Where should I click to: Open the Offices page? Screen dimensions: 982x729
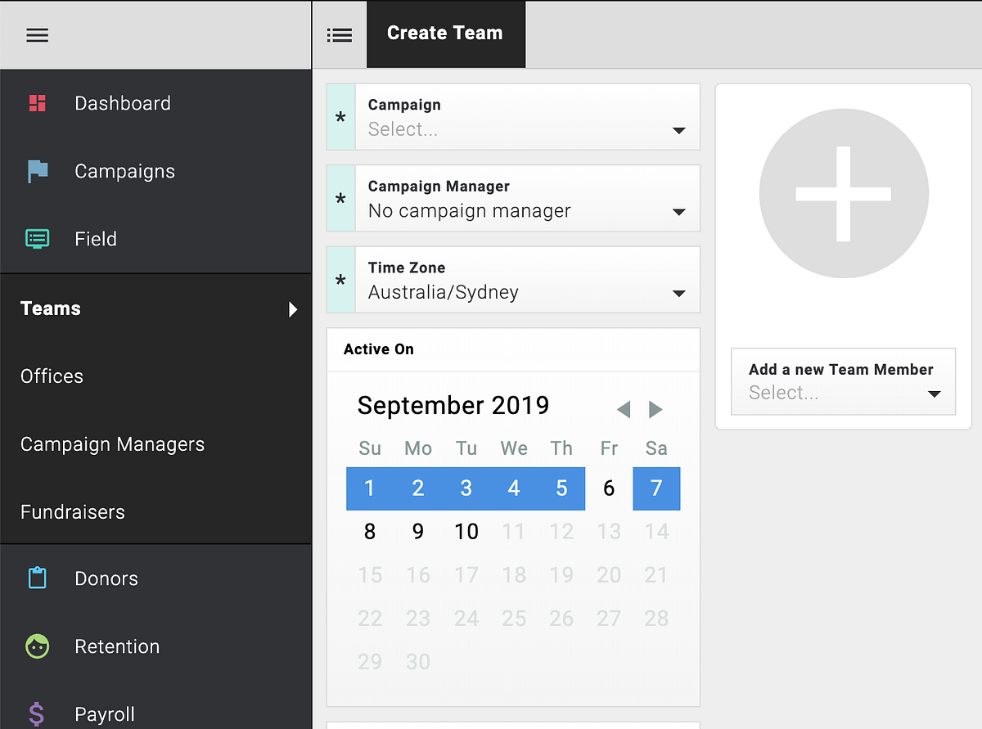click(x=52, y=376)
